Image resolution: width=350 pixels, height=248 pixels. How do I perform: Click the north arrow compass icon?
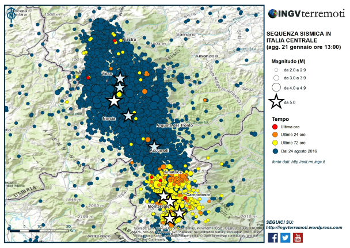coord(11,15)
